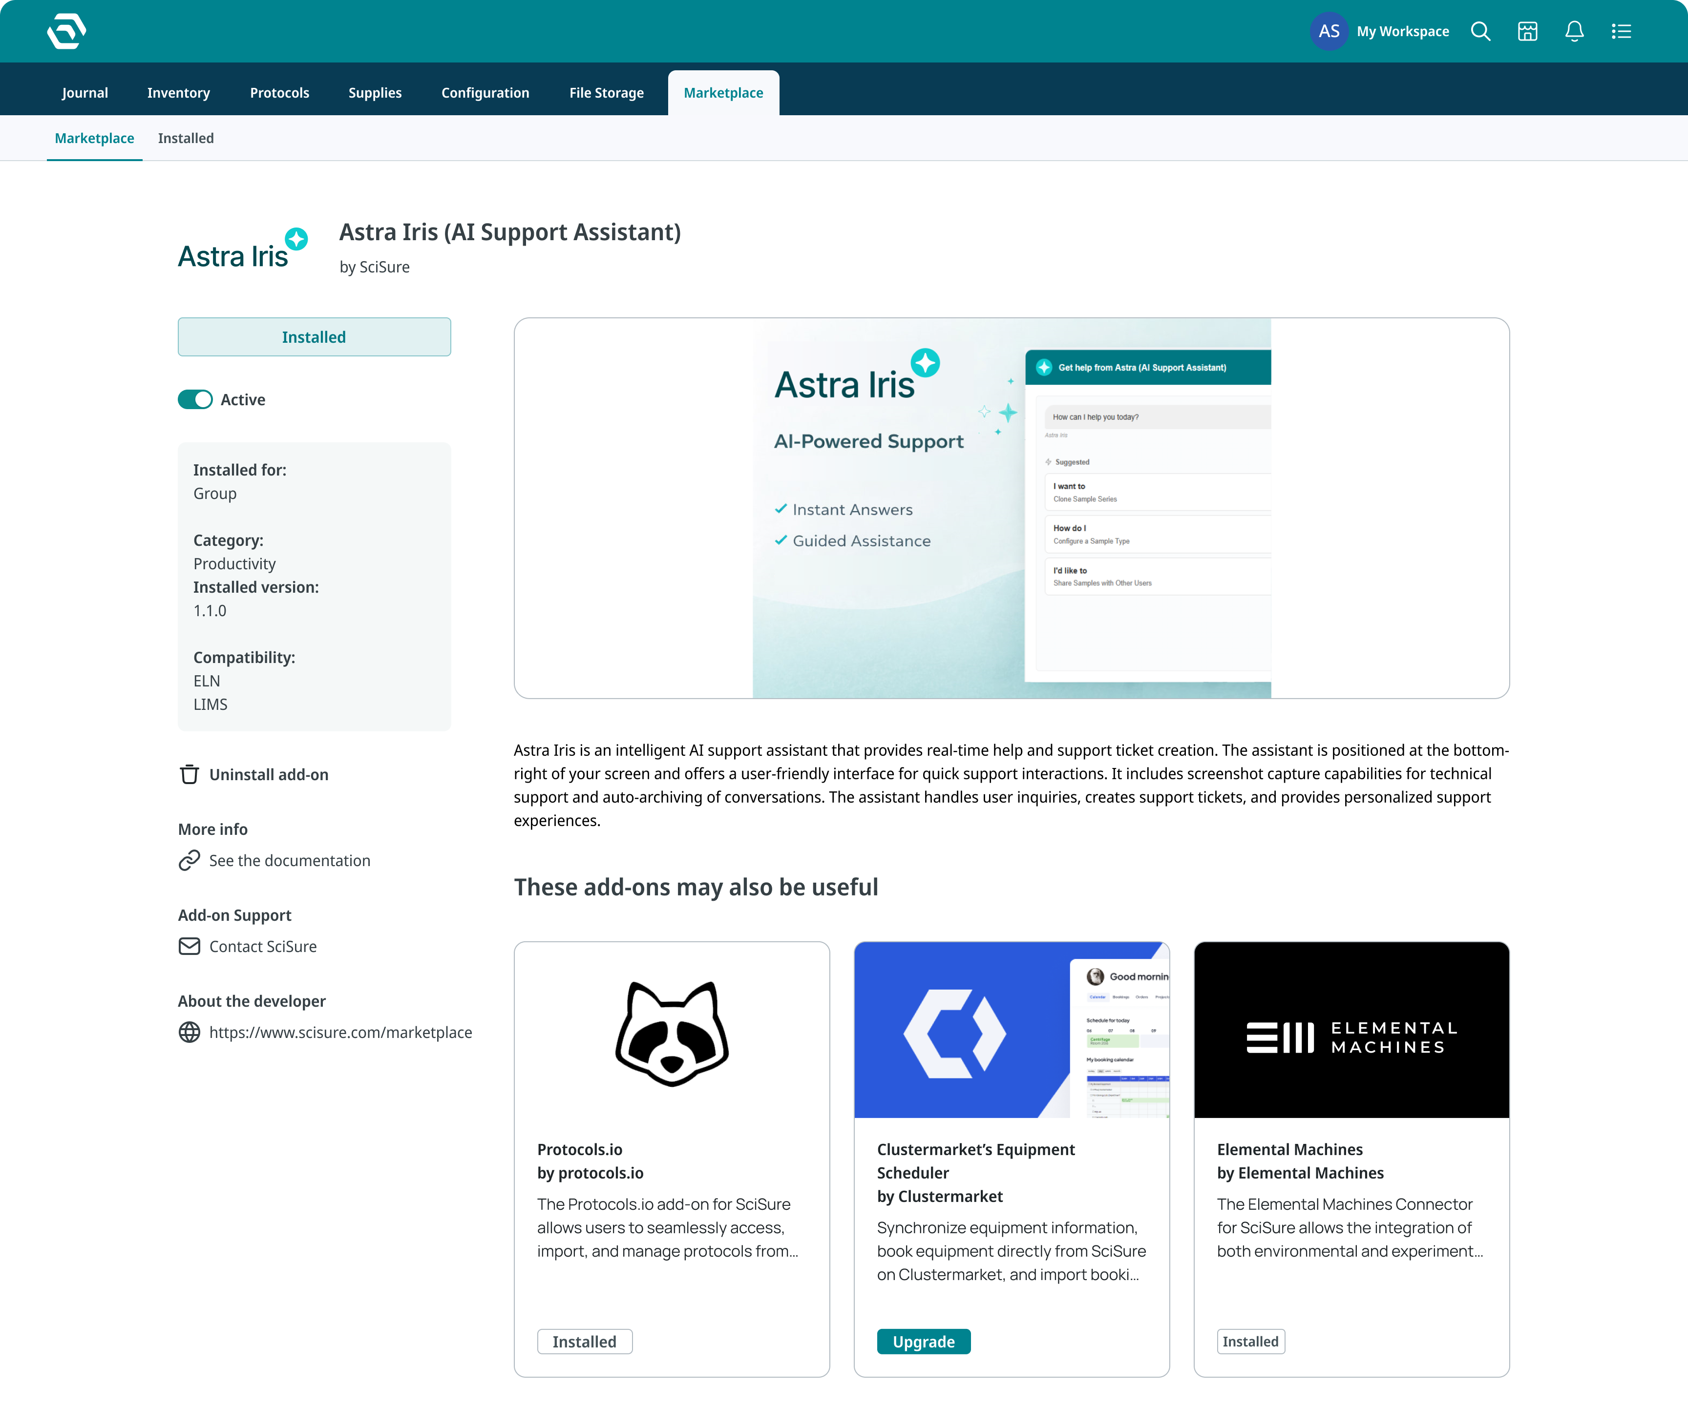Click the Elemental Machines card image
This screenshot has height=1409, width=1688.
1351,1030
